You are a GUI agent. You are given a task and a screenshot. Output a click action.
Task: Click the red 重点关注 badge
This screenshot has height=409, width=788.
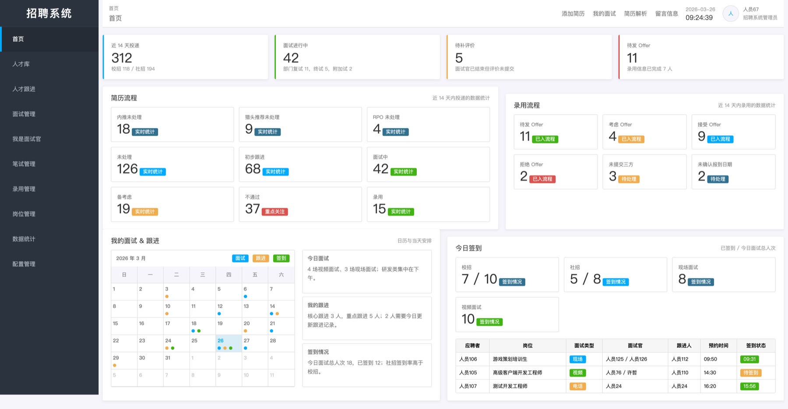pos(274,212)
